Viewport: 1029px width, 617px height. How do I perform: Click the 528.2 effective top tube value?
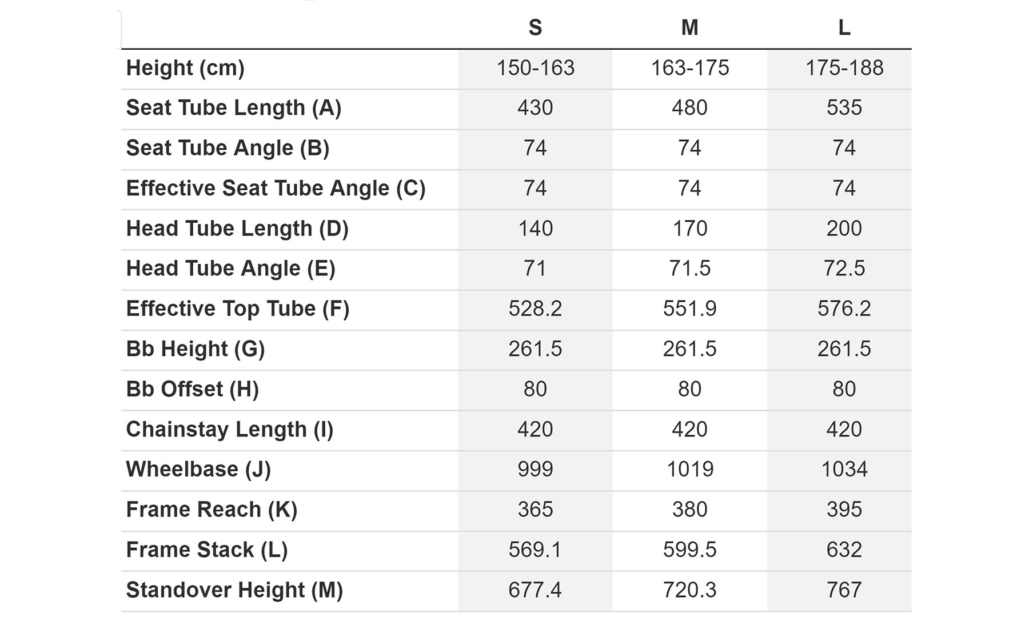pyautogui.click(x=535, y=309)
